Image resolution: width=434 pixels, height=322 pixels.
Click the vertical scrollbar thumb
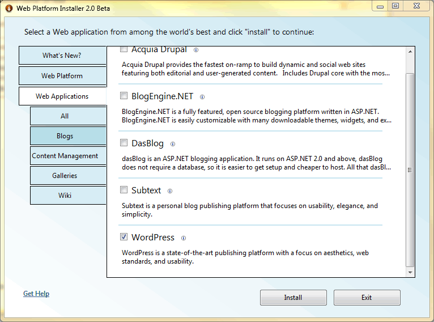(410, 170)
